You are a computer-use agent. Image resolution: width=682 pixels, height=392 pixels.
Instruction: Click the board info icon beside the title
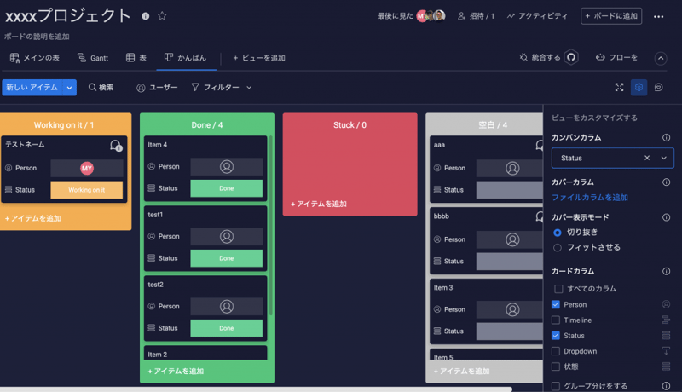145,16
